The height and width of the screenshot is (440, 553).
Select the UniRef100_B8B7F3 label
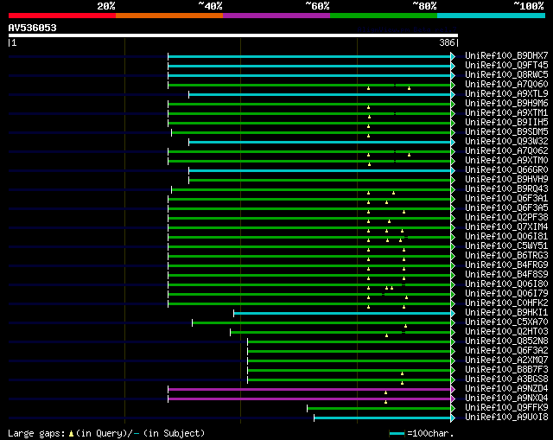(506, 370)
